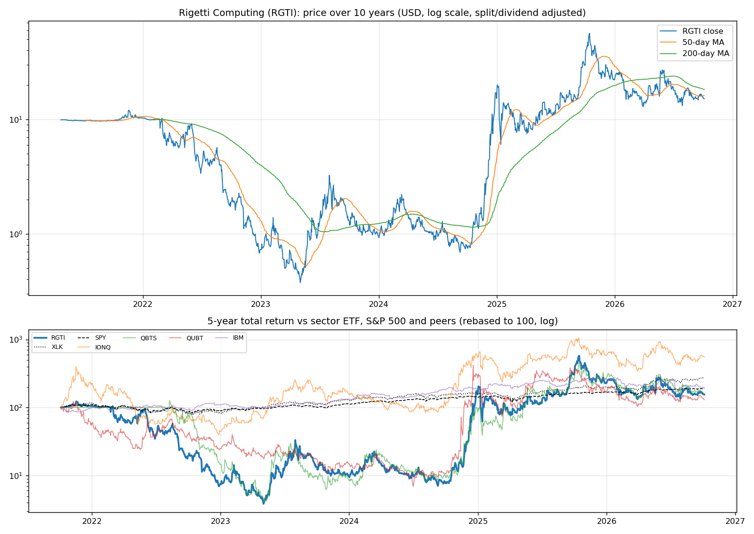This screenshot has height=534, width=754.
Task: Click the 2026 tick label on the upper chart
Action: click(x=615, y=304)
